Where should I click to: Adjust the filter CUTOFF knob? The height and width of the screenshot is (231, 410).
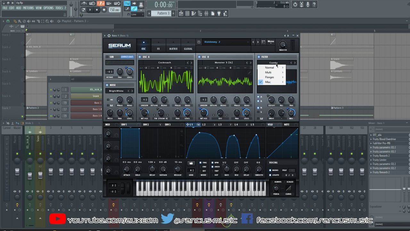pos(271,100)
